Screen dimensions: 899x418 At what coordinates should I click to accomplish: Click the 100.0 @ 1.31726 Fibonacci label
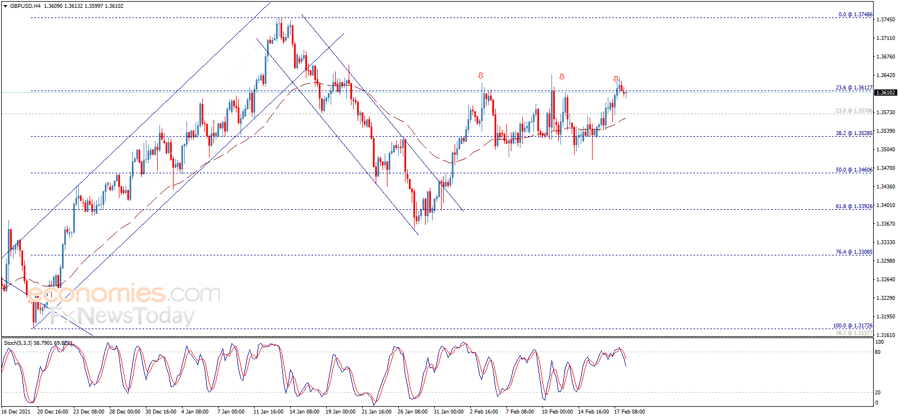(x=852, y=326)
